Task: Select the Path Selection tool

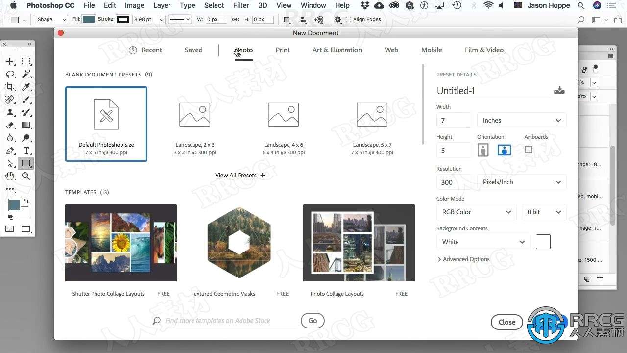Action: (x=9, y=163)
